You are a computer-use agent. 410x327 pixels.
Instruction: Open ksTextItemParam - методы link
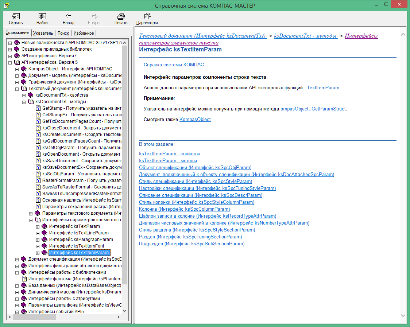coord(168,160)
